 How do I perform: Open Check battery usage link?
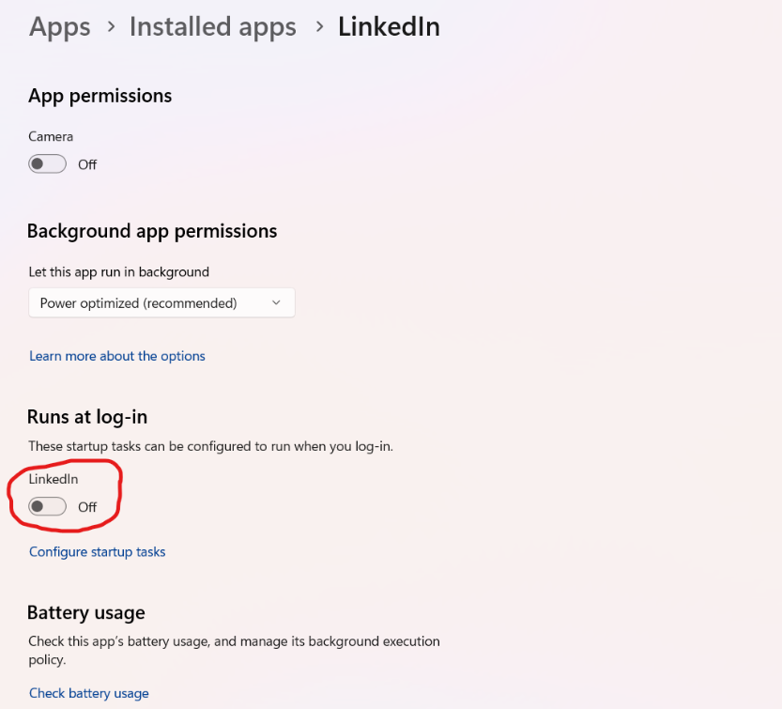(89, 693)
